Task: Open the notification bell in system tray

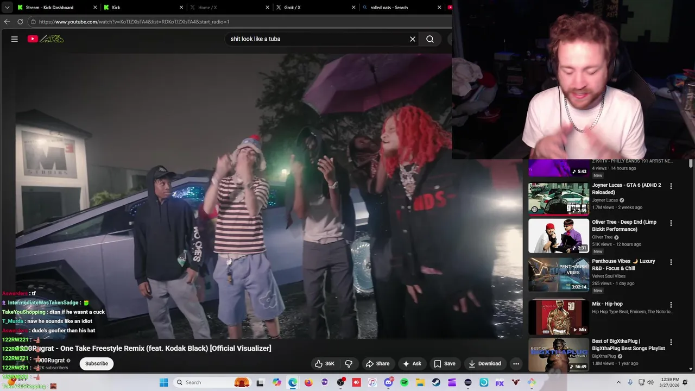Action: (685, 382)
